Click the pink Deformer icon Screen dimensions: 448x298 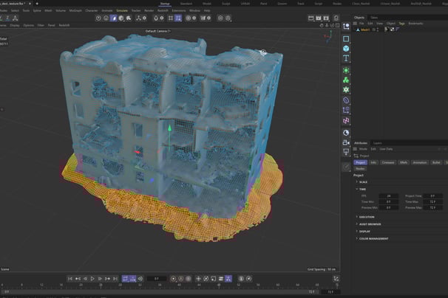click(x=346, y=121)
